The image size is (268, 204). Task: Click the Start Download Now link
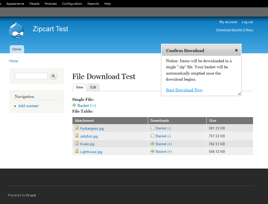click(184, 90)
